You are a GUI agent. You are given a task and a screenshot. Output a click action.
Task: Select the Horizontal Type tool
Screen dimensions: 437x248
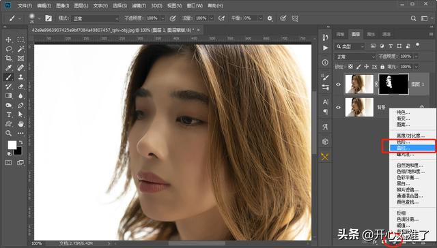coord(8,114)
